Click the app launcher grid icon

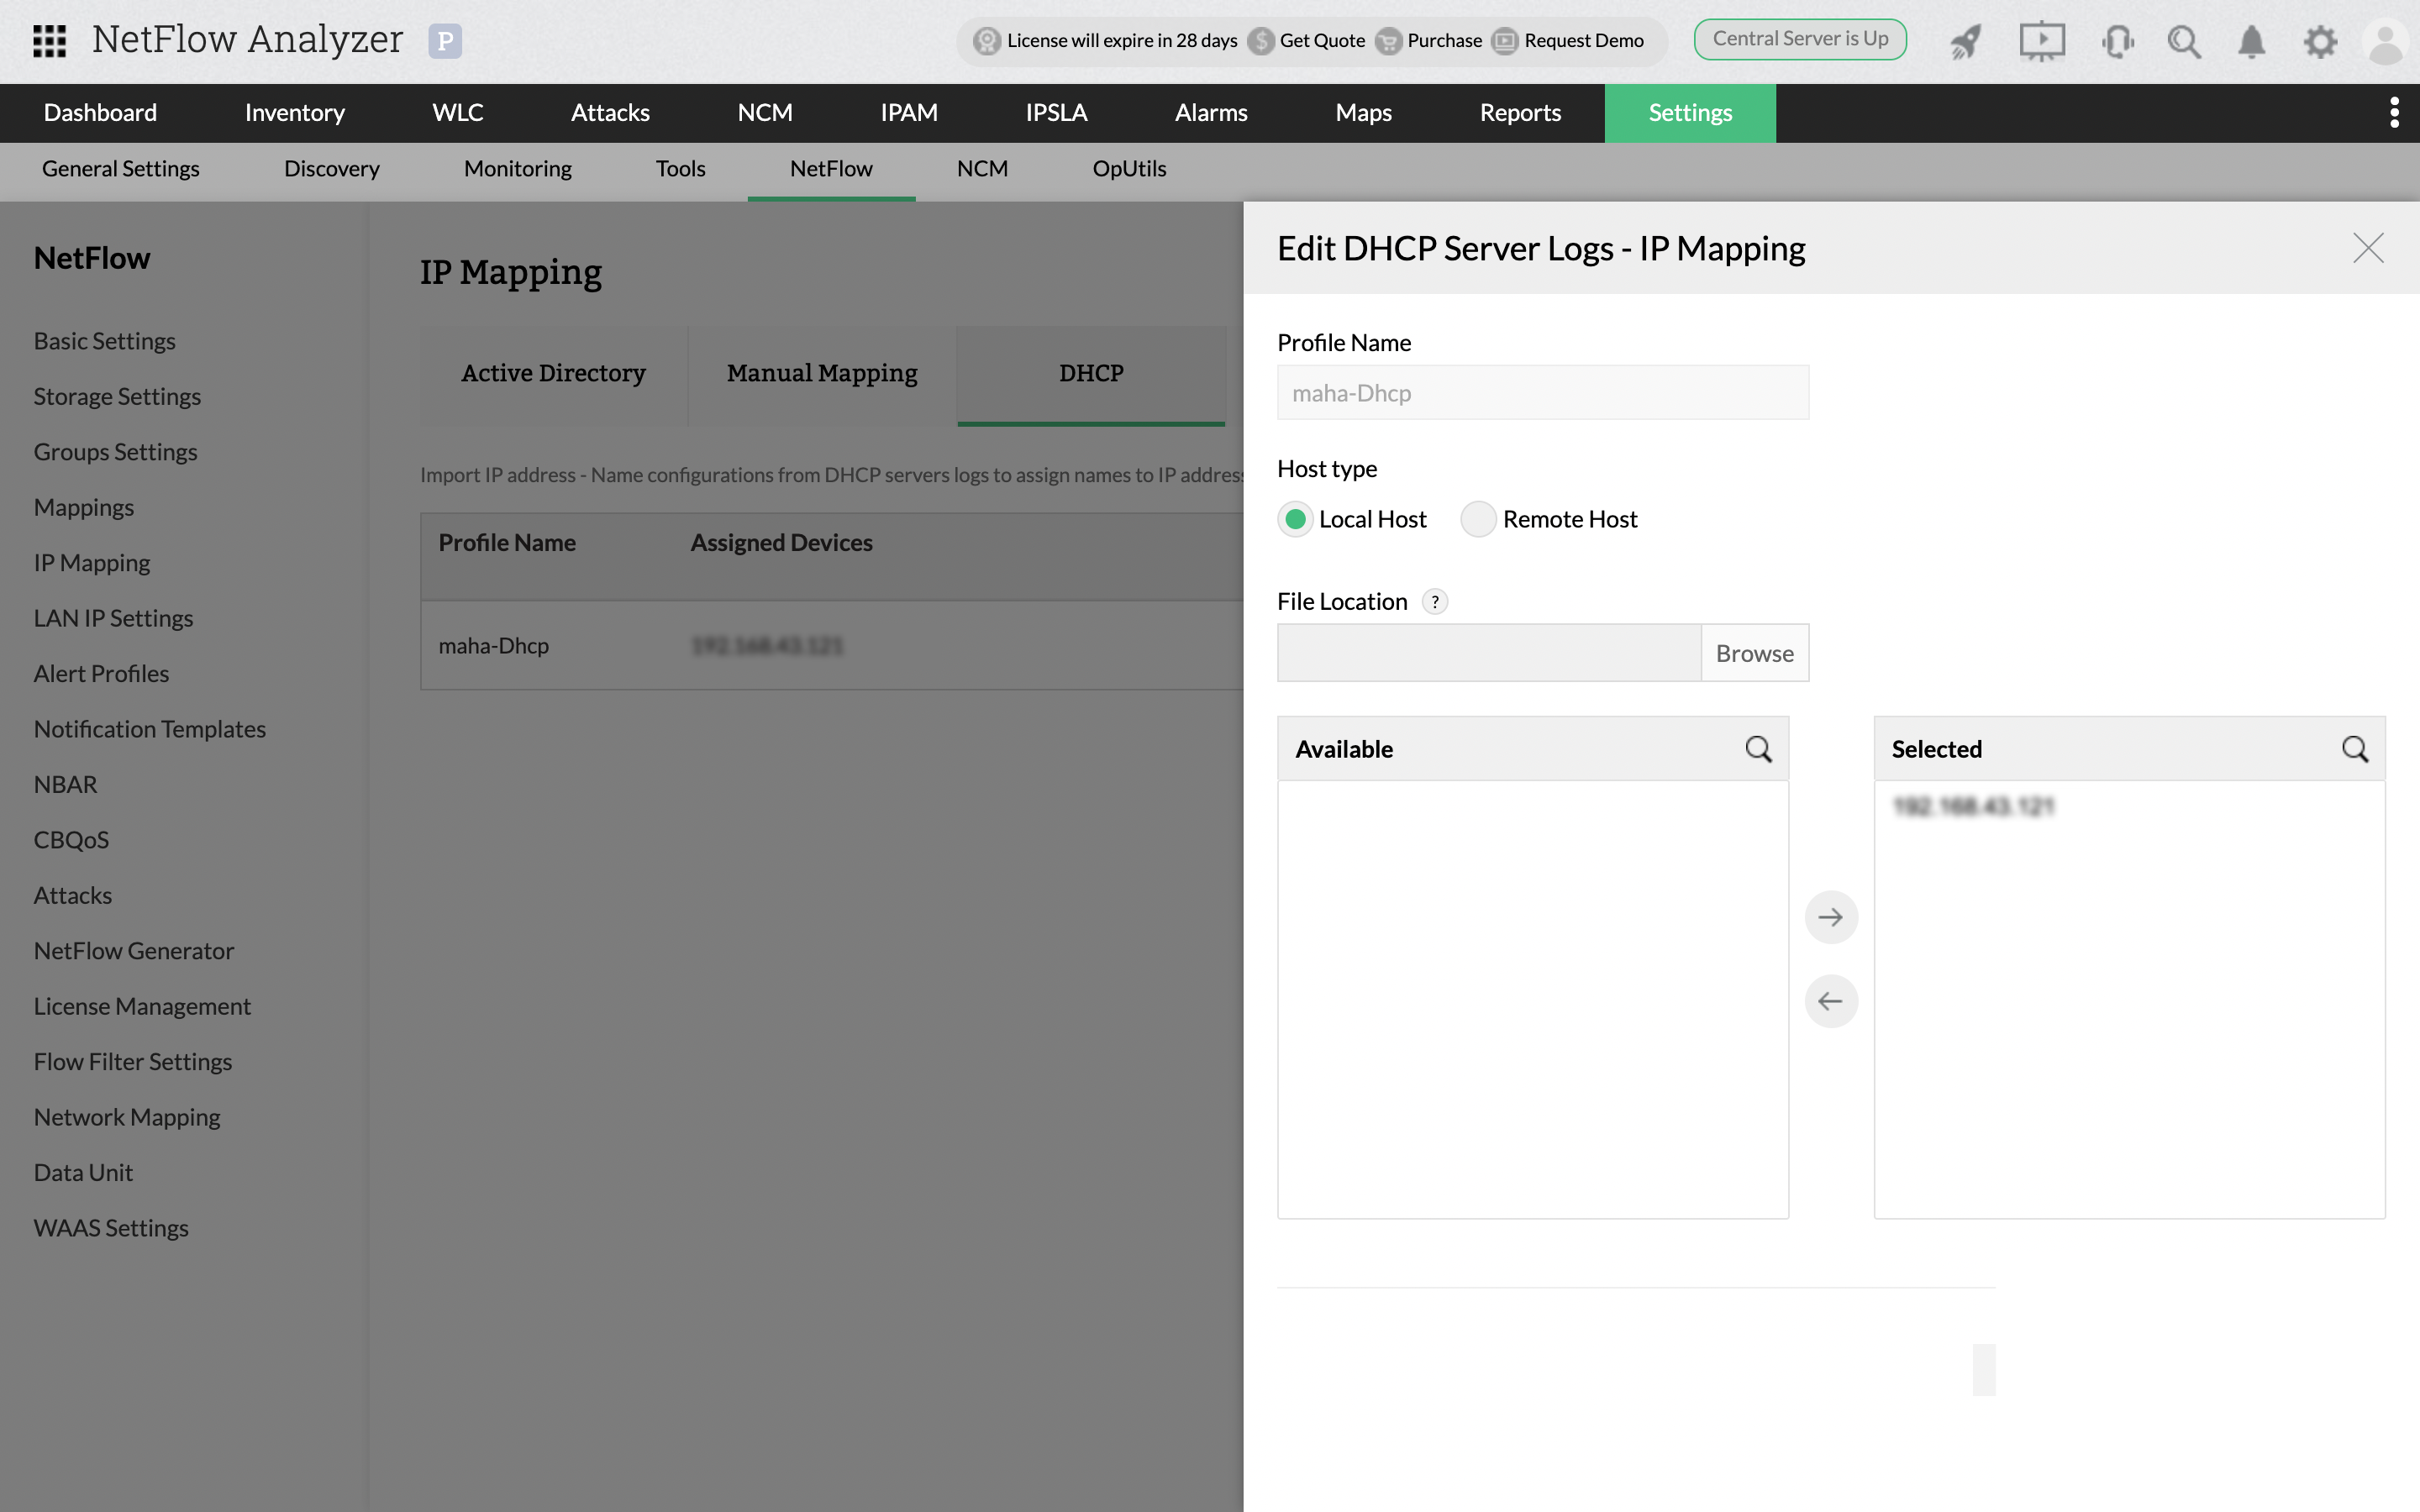pos(47,41)
